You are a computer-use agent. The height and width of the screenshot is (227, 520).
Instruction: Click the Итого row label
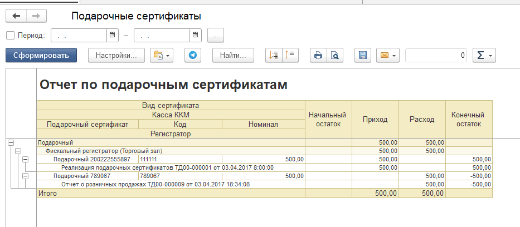(48, 193)
